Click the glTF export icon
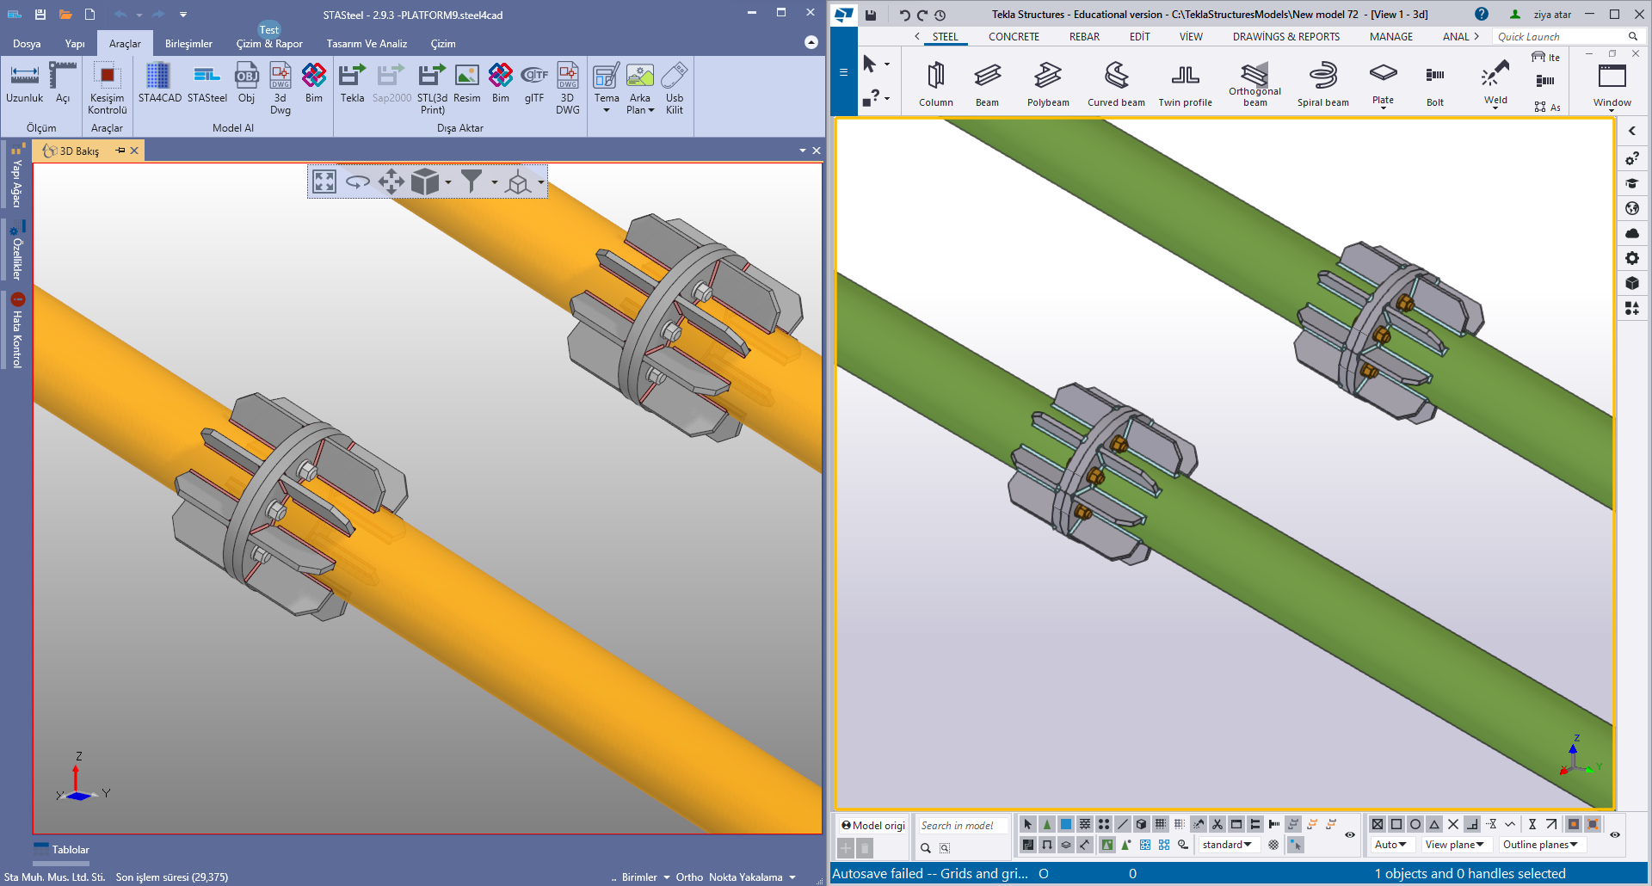 tap(534, 83)
